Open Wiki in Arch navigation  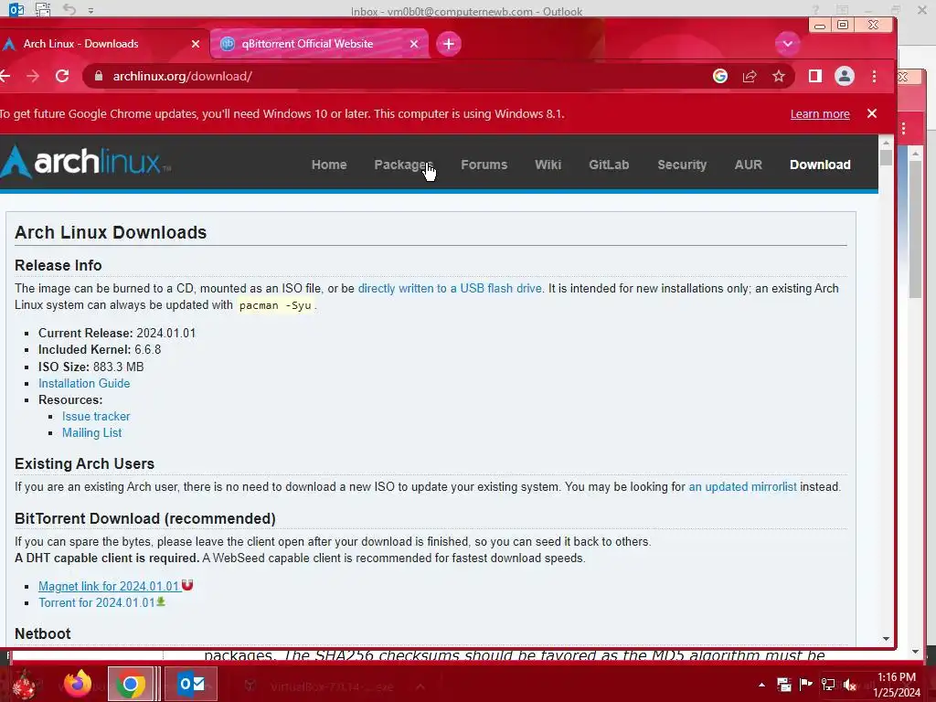(x=548, y=165)
